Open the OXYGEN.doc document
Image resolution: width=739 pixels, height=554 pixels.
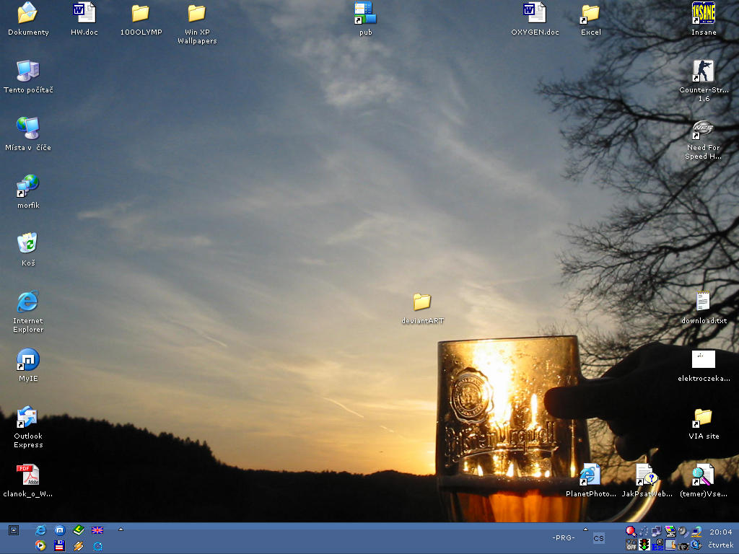(534, 13)
